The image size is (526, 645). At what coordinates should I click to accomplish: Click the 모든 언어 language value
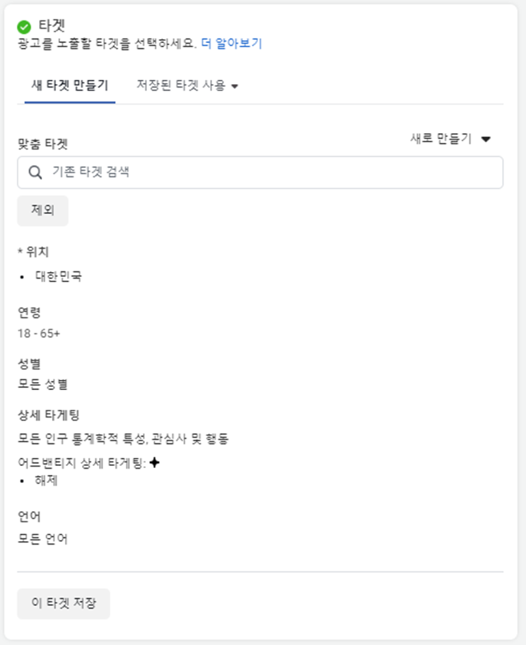[42, 538]
